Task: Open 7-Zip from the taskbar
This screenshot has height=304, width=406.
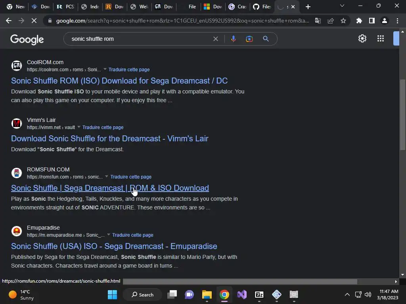Action: [x=259, y=294]
